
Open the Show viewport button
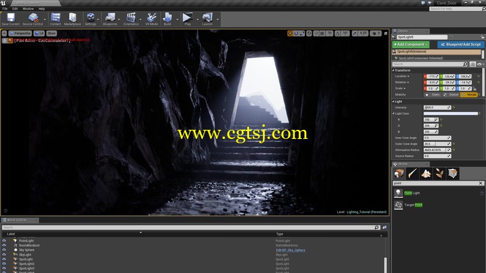pyautogui.click(x=52, y=33)
